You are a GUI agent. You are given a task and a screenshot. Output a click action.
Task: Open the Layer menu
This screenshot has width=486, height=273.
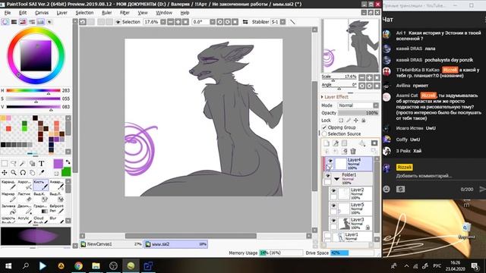pyautogui.click(x=62, y=13)
